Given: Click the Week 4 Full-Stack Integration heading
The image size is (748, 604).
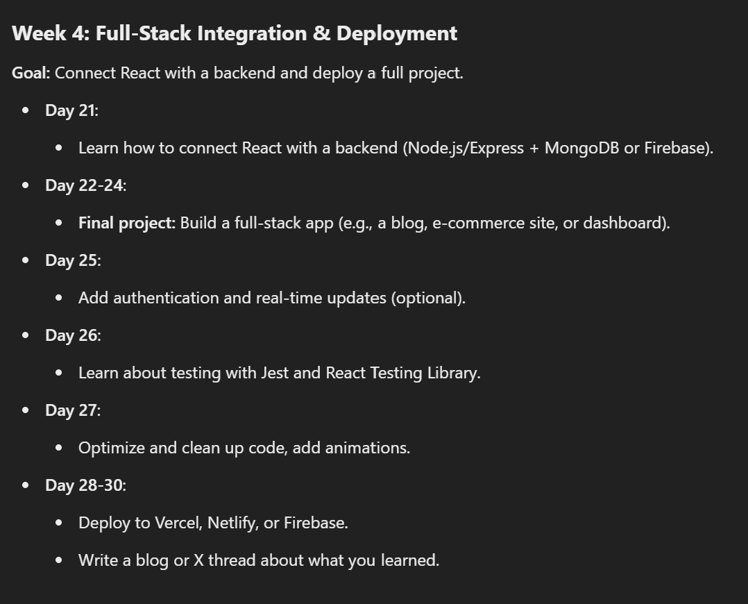Looking at the screenshot, I should coord(235,33).
